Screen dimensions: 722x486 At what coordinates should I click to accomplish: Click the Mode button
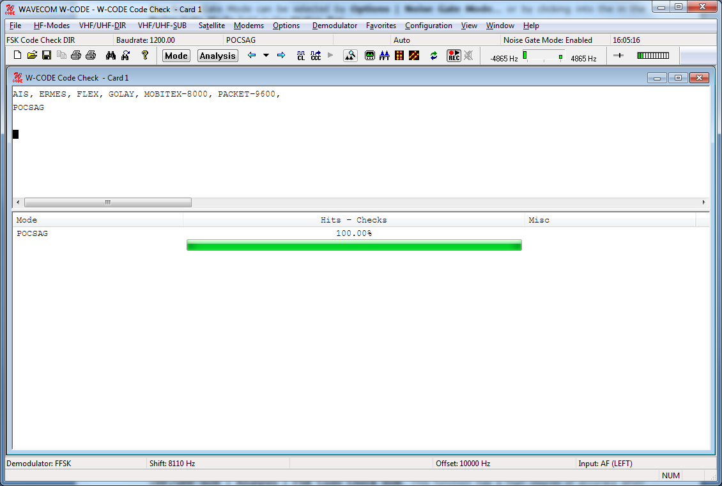pyautogui.click(x=176, y=56)
